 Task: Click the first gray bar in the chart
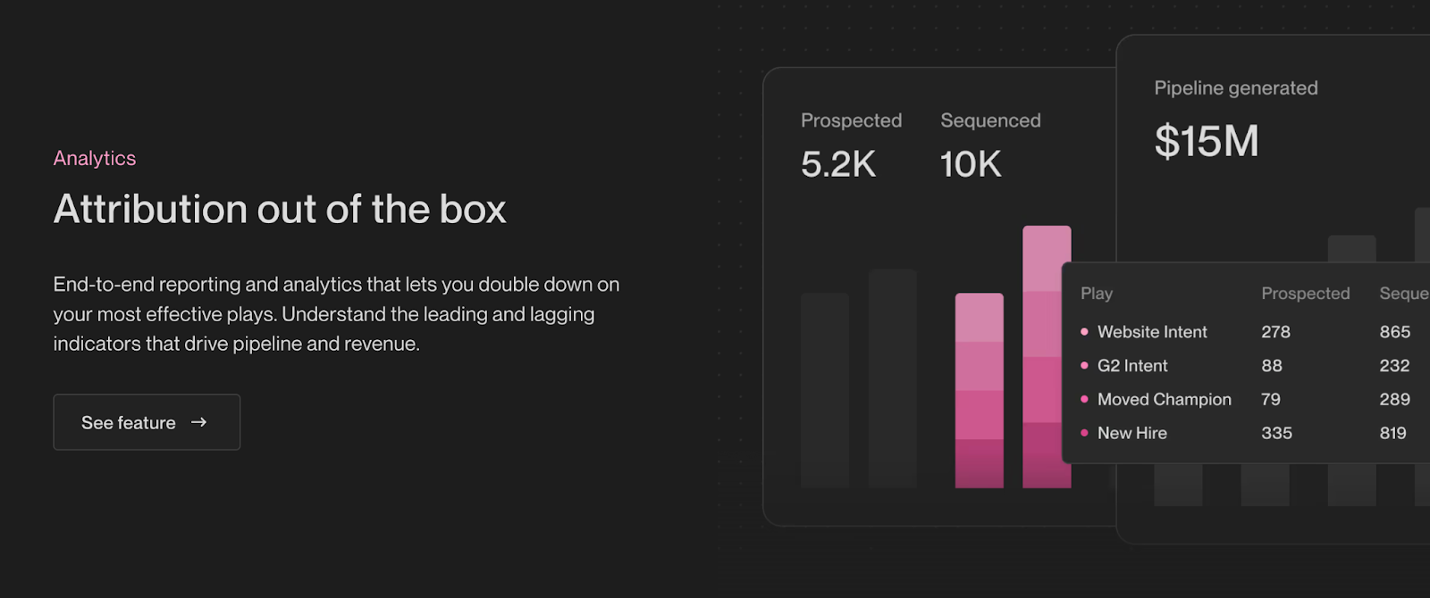click(826, 390)
